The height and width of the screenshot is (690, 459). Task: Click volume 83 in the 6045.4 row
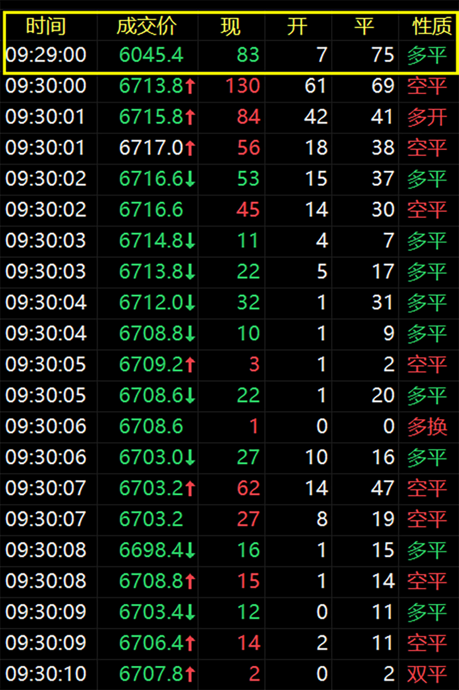click(x=248, y=55)
